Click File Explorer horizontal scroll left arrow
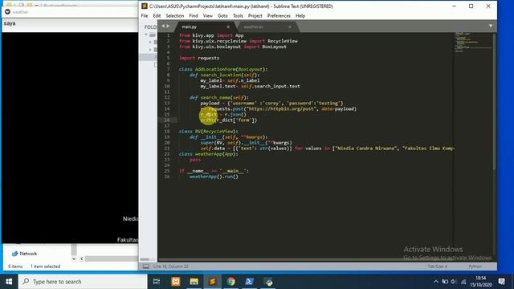514x289 pixels. point(82,258)
